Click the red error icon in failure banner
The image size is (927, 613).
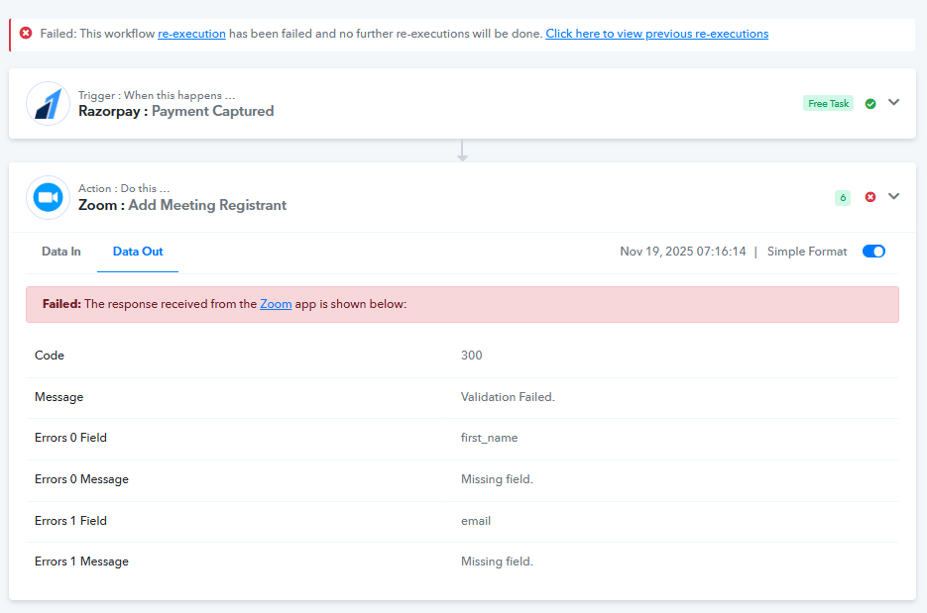click(x=26, y=34)
